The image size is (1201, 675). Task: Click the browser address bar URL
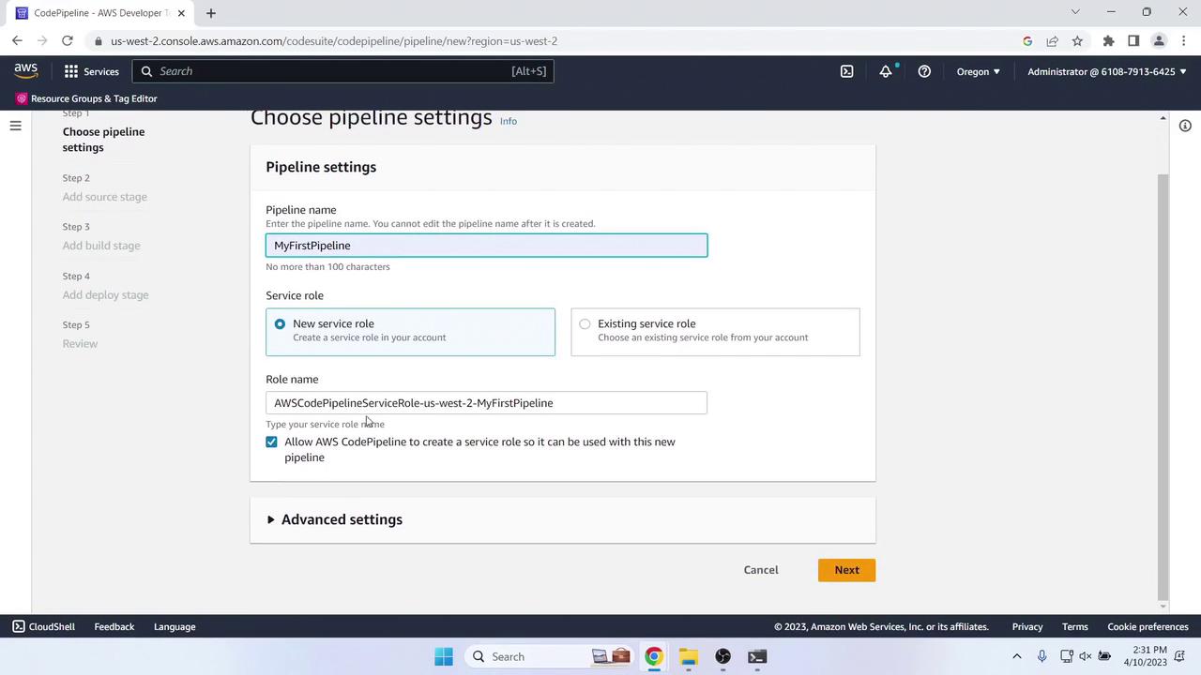[x=334, y=41]
